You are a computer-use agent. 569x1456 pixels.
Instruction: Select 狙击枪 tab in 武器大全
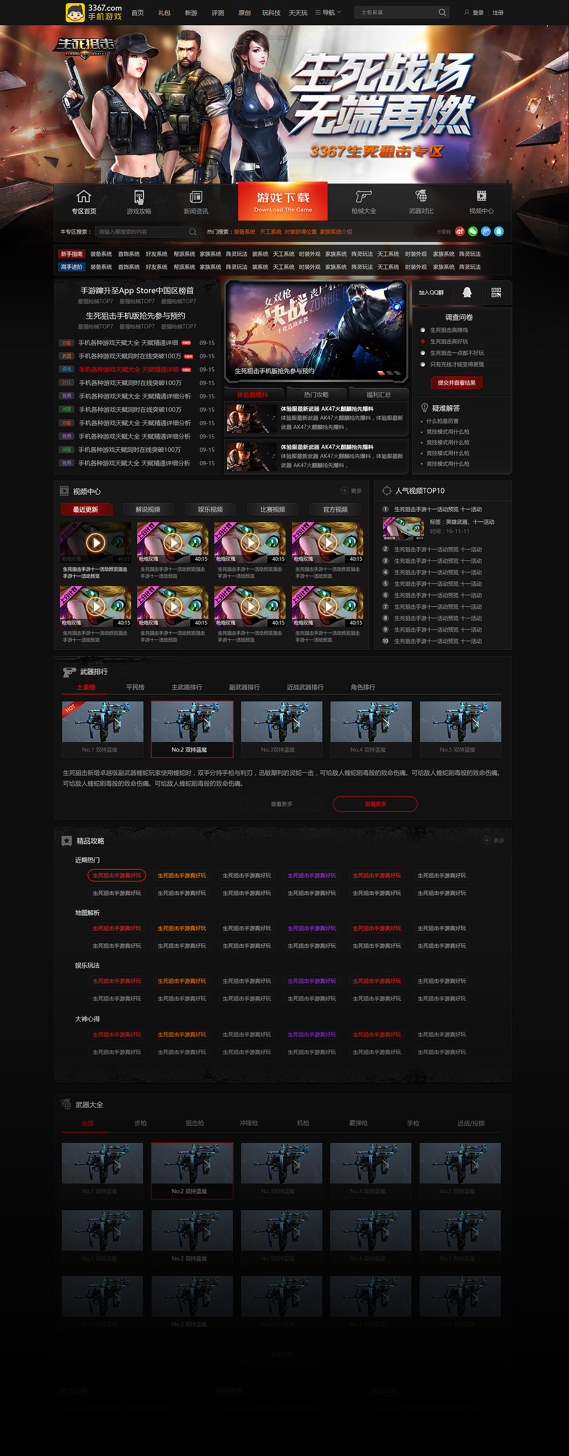195,1123
